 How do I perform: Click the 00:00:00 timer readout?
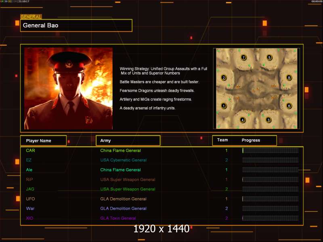[x=317, y=2]
